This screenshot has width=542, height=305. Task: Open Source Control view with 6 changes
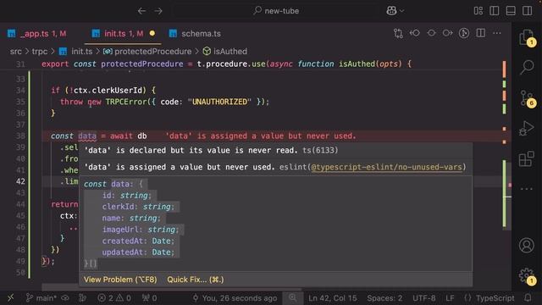tap(527, 98)
